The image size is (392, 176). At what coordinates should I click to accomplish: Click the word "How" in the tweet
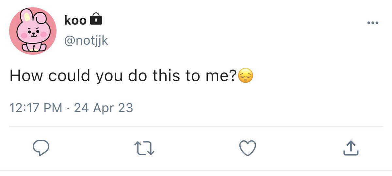coord(27,76)
